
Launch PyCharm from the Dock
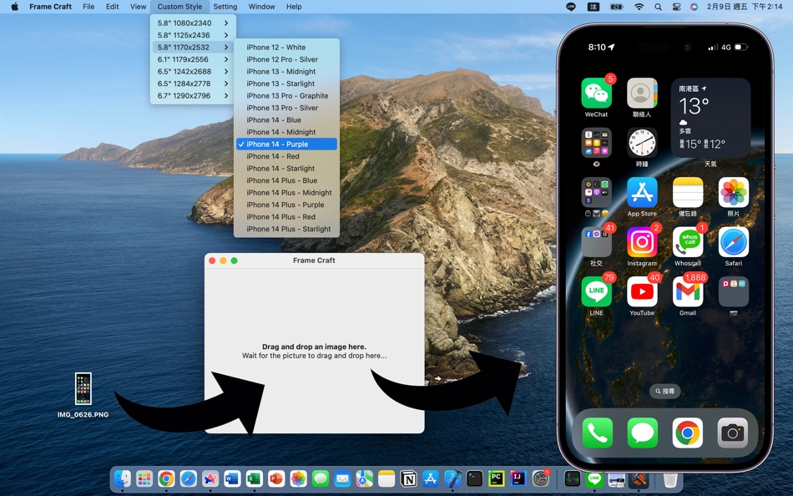coord(496,479)
